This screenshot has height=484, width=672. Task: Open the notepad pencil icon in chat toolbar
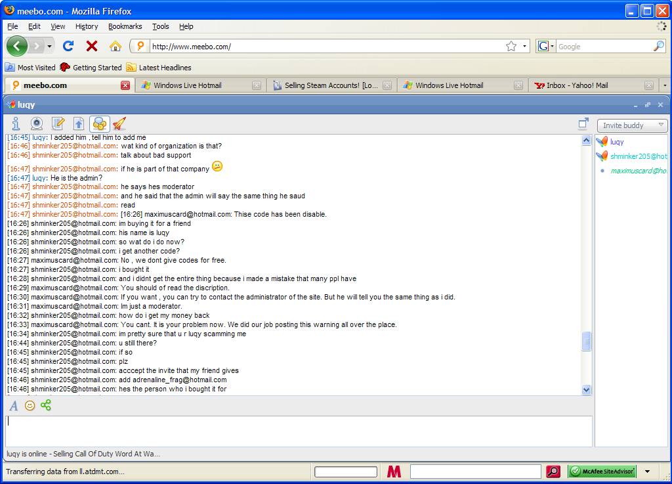58,123
